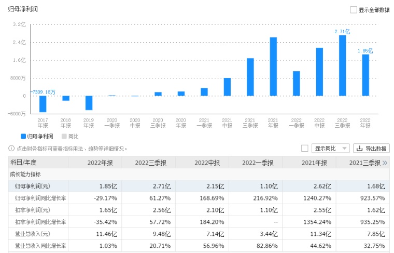Click the 2019 年报 negative bar

coord(89,103)
